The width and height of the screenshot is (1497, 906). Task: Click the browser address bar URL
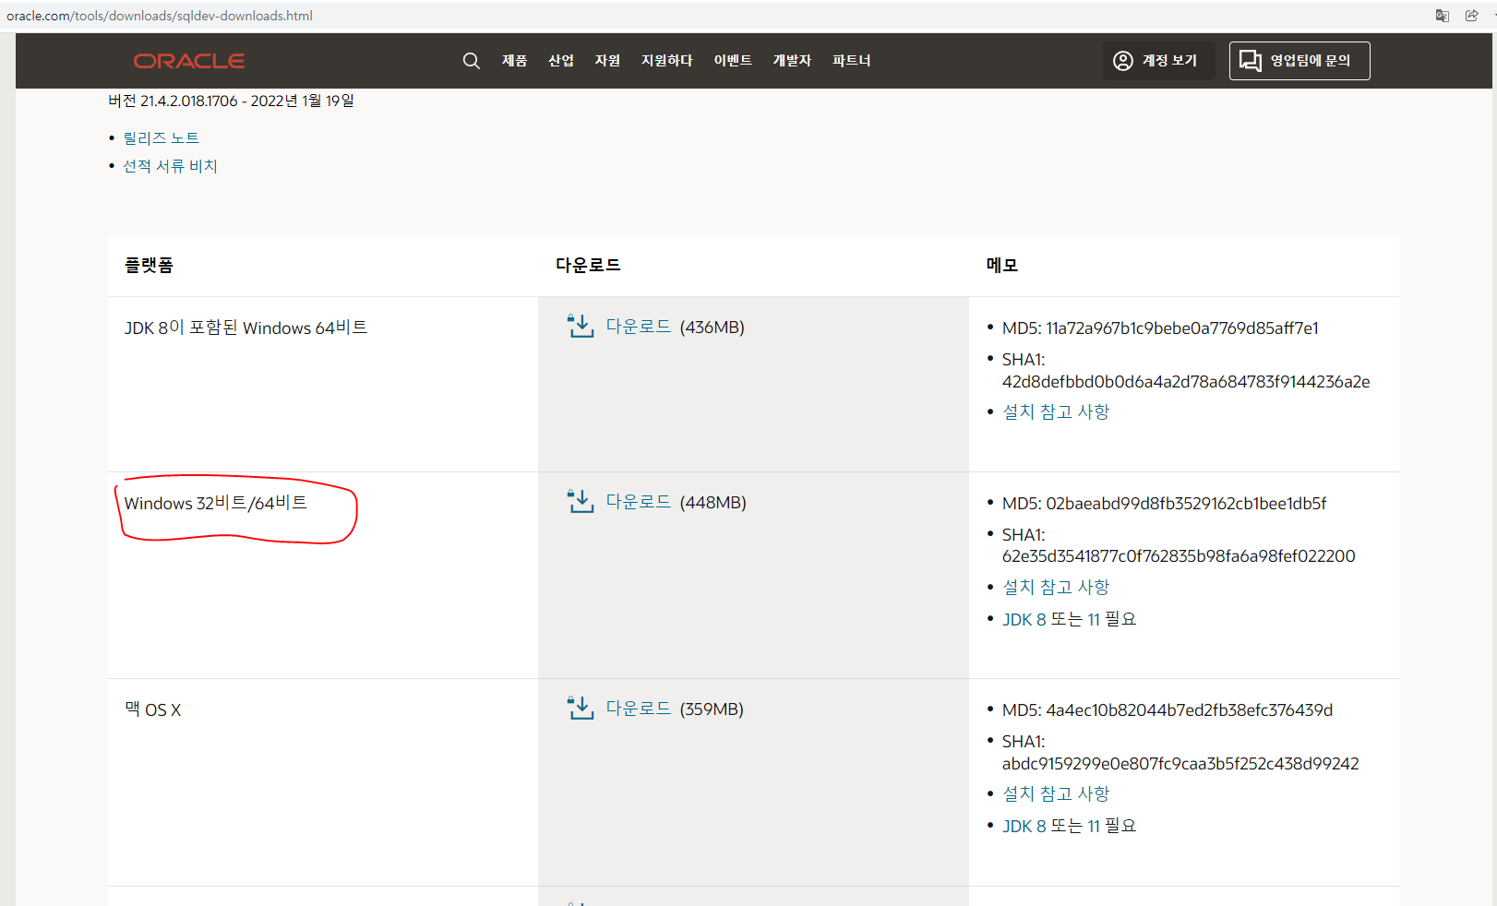pyautogui.click(x=160, y=16)
